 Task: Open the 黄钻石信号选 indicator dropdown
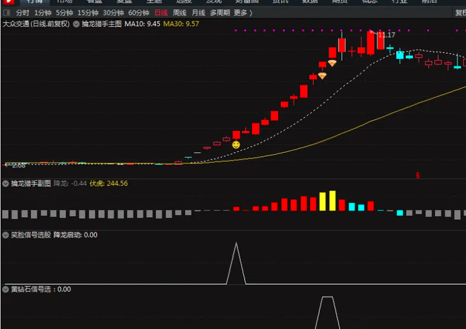click(x=6, y=289)
